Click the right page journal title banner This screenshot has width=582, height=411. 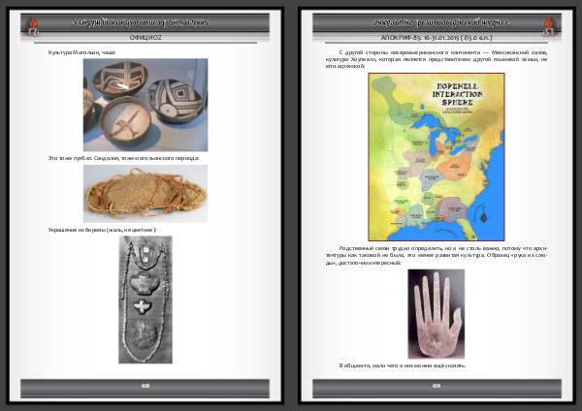pos(427,21)
